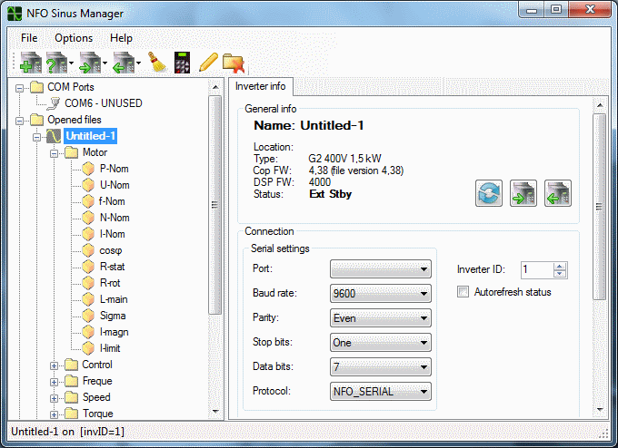Select the N-Nom parameter
Viewport: 618px width, 448px height.
tap(115, 218)
